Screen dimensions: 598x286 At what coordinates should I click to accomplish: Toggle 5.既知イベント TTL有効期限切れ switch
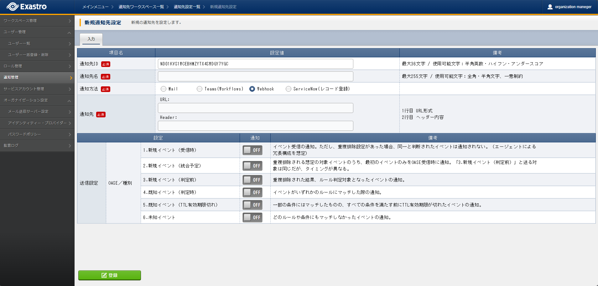[x=252, y=205]
